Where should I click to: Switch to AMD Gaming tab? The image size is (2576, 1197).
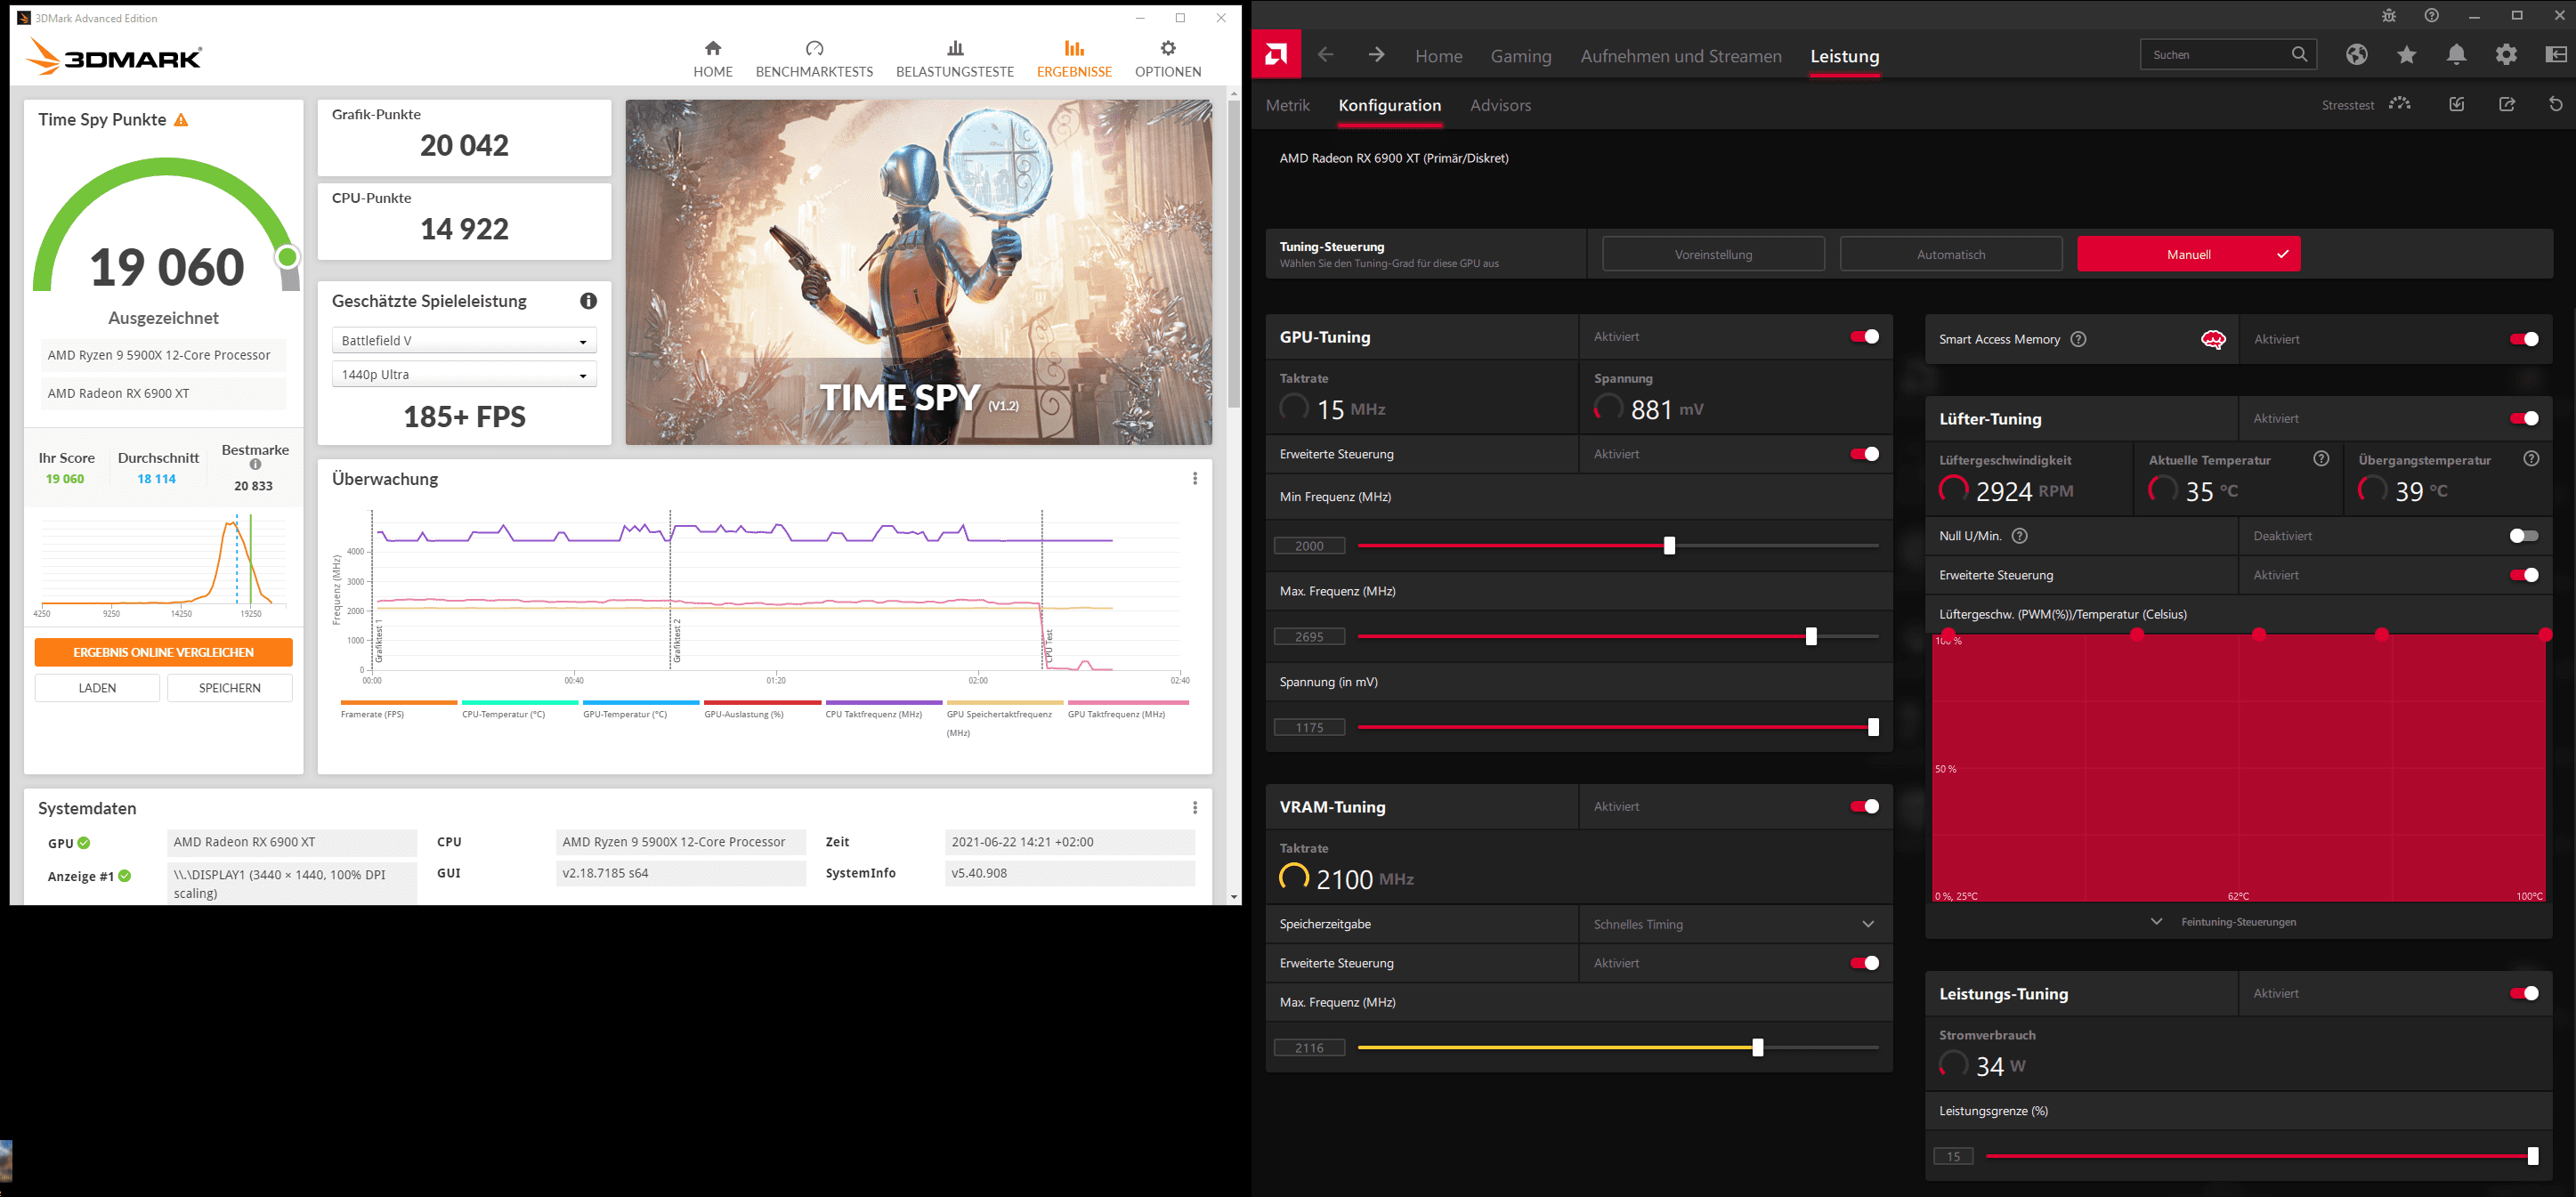pyautogui.click(x=1521, y=56)
